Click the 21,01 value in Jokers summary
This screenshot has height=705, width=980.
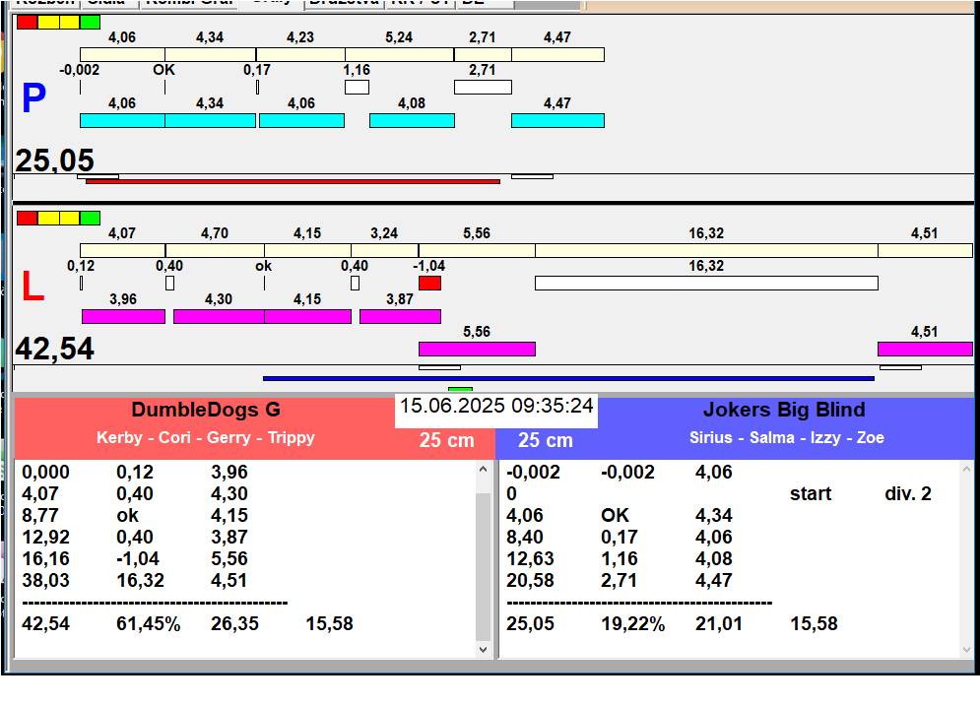[719, 623]
